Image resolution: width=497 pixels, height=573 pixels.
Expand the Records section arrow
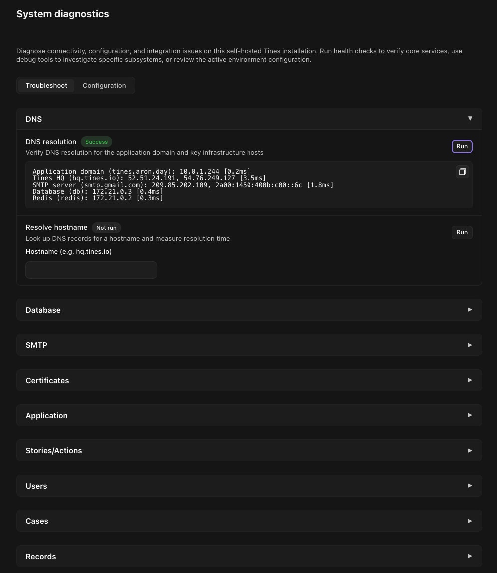pyautogui.click(x=470, y=556)
